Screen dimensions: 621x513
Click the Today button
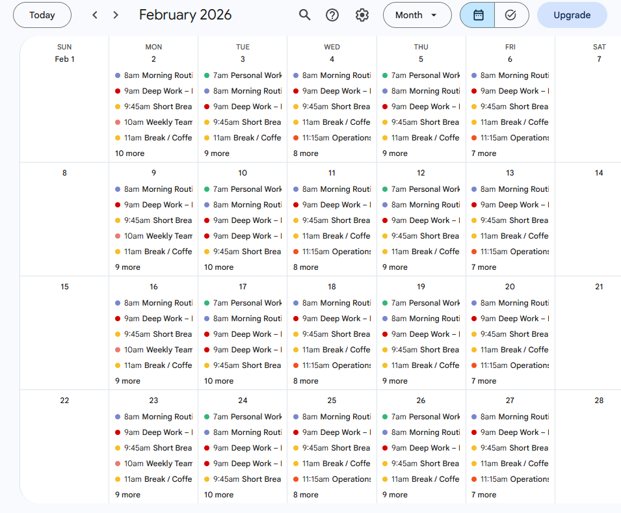(x=42, y=15)
